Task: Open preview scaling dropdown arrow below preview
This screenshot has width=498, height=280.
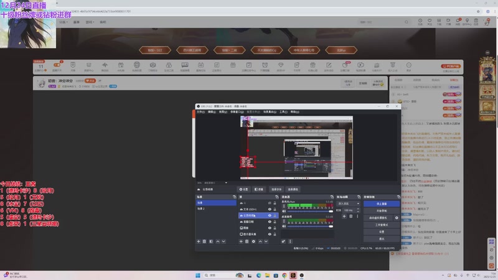Action: click(x=226, y=183)
